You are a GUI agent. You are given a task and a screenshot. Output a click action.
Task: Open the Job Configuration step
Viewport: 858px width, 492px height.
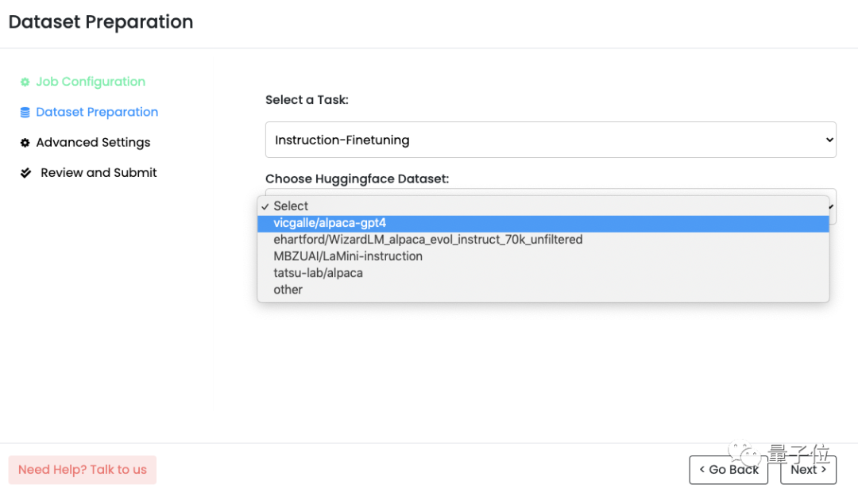91,82
